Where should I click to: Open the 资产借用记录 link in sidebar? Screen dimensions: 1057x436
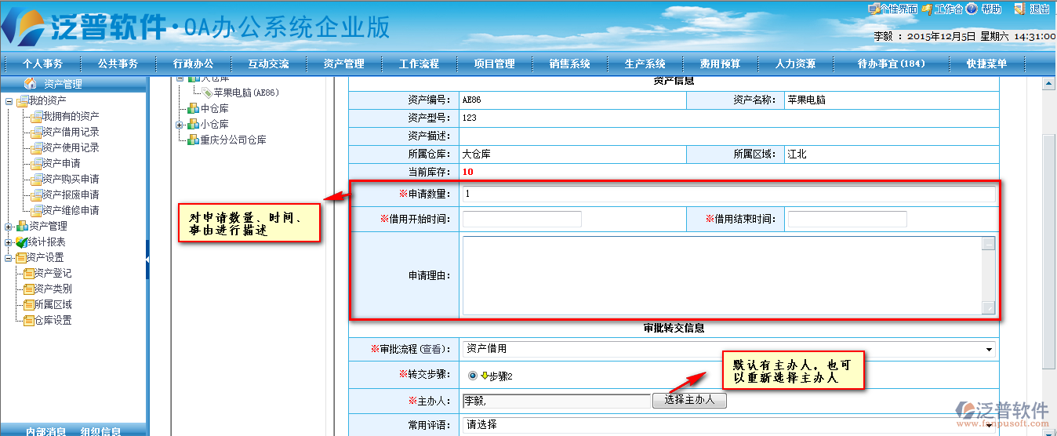point(71,132)
